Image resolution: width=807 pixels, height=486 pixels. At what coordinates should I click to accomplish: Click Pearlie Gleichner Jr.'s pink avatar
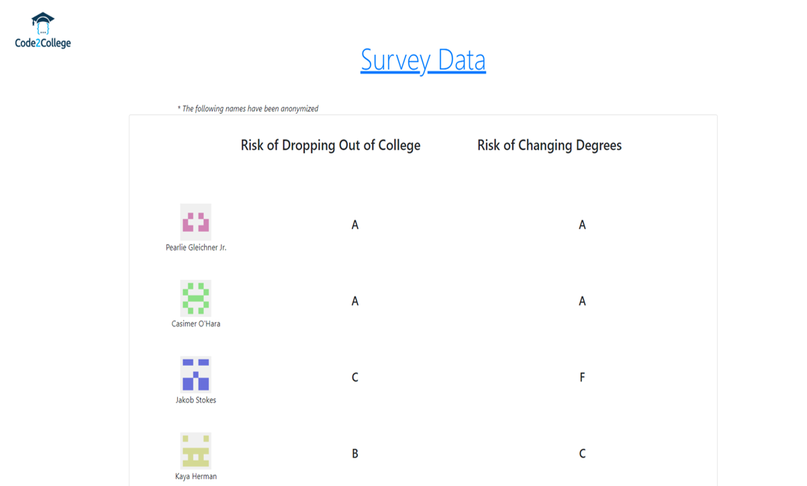coord(196,222)
